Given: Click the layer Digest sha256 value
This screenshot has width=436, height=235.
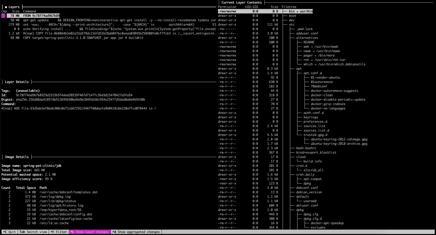Looking at the screenshot, I should 81,99.
